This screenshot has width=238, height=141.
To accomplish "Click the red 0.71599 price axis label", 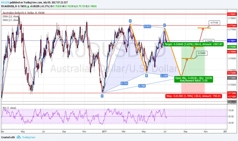I will [x=232, y=93].
